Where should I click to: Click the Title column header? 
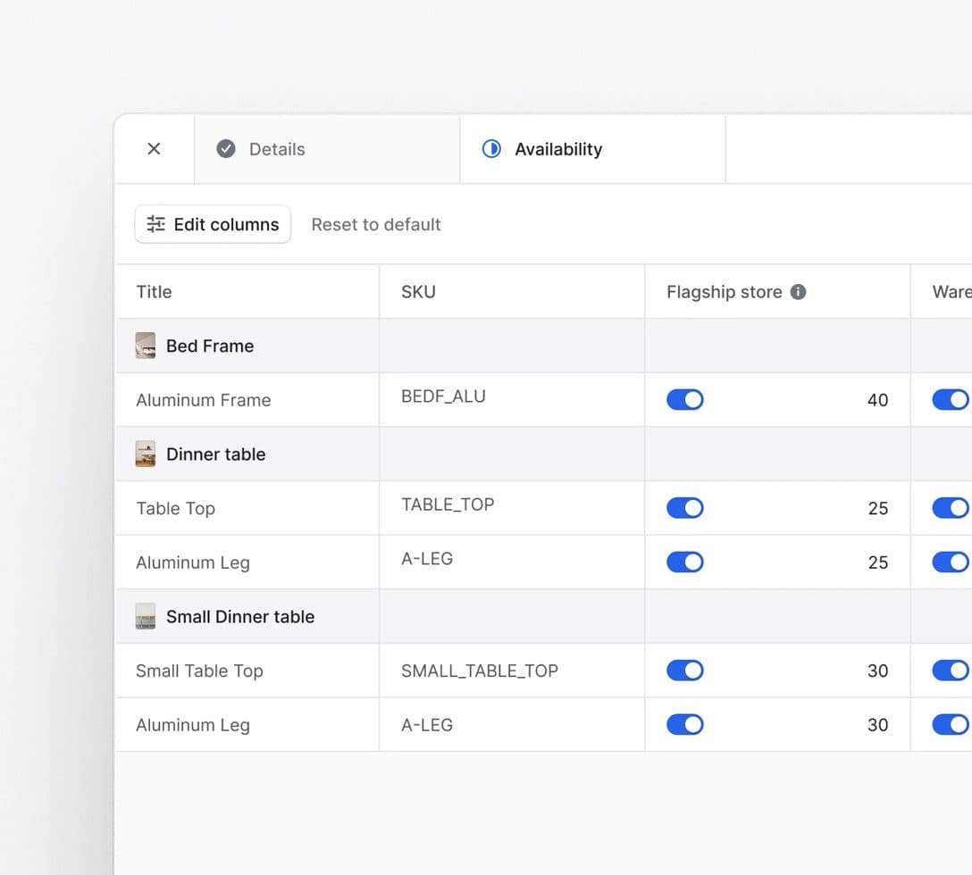(x=154, y=292)
